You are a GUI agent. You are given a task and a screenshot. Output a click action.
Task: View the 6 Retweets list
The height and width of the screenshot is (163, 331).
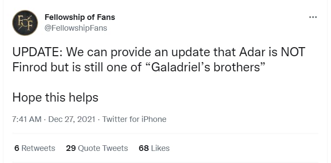35,148
